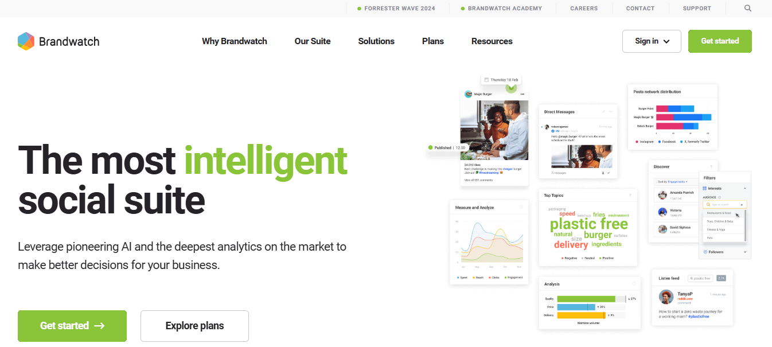
Task: Click the filter icon on Discover card
Action: click(711, 167)
